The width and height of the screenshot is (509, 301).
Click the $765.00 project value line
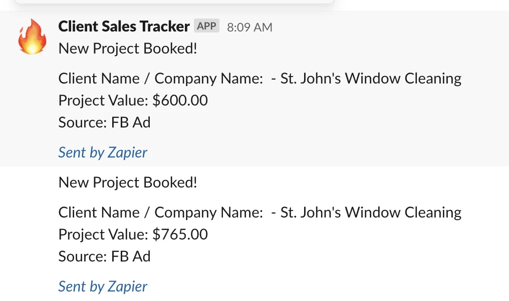pos(133,234)
